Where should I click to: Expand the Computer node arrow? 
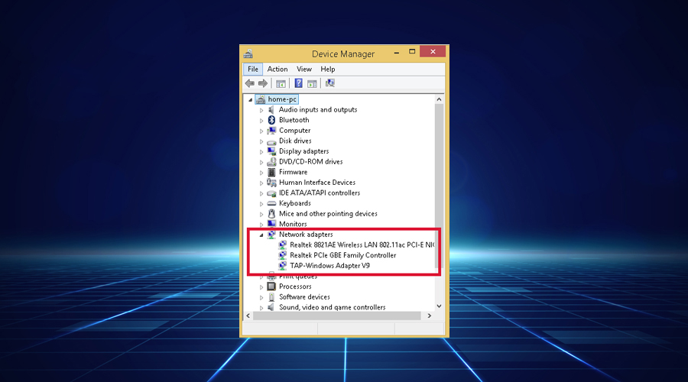tap(261, 131)
